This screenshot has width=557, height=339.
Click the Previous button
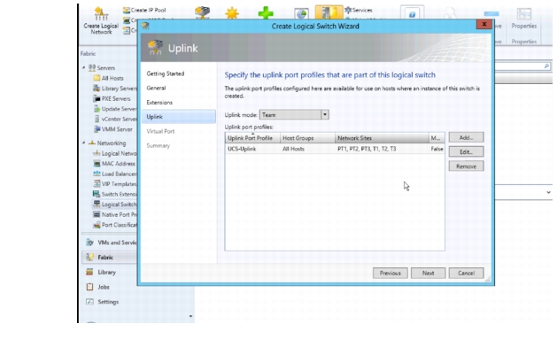(390, 273)
